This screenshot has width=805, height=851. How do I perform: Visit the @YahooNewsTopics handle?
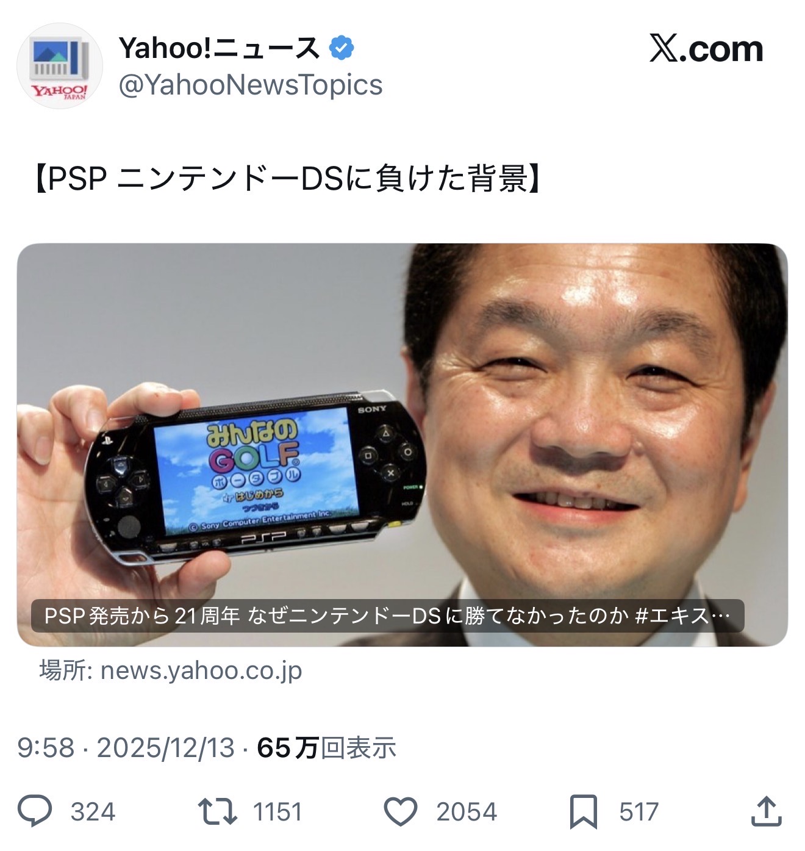pyautogui.click(x=250, y=85)
